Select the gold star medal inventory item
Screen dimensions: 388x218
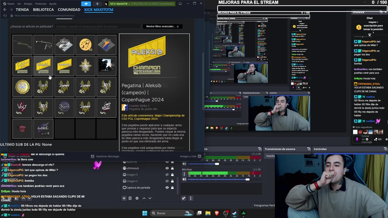pyautogui.click(x=85, y=66)
